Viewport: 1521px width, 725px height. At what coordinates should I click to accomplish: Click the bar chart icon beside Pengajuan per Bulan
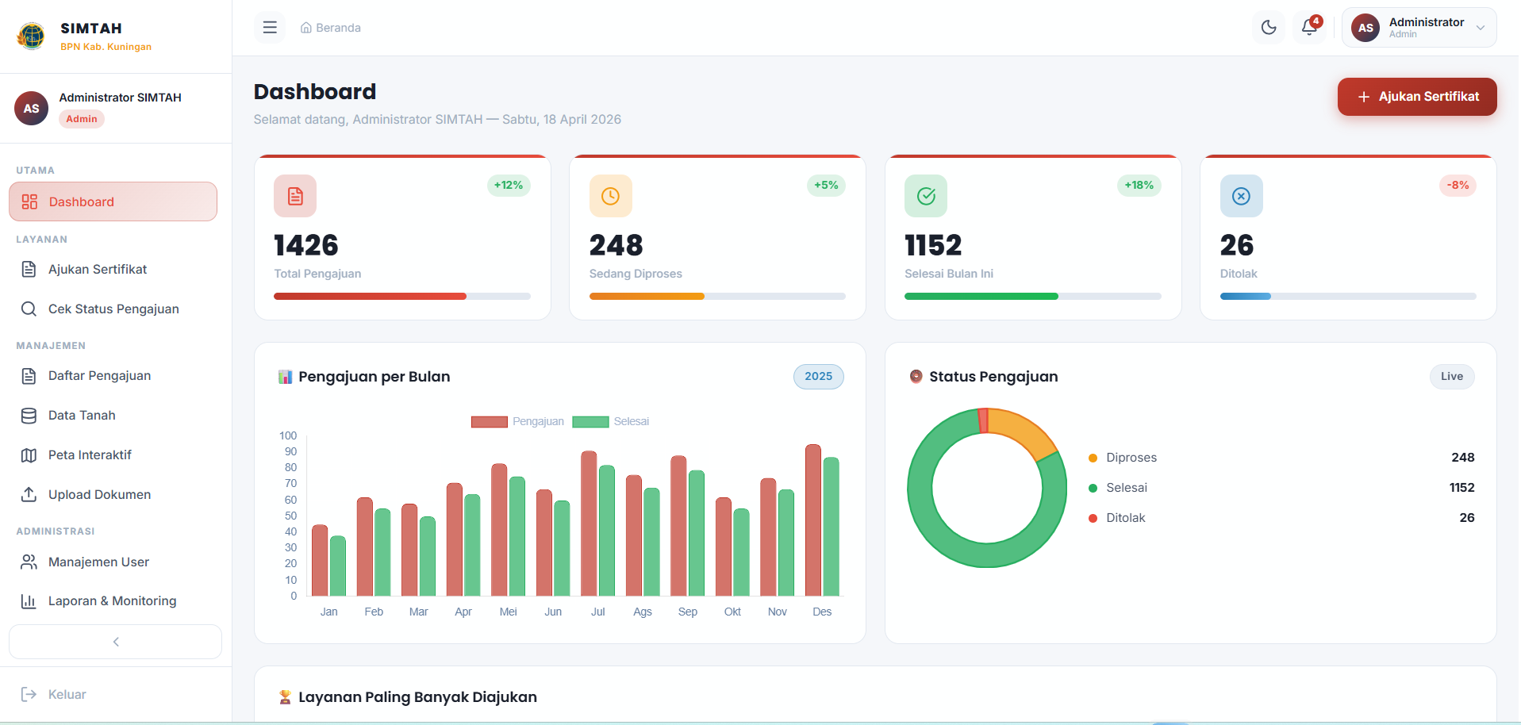(x=285, y=377)
